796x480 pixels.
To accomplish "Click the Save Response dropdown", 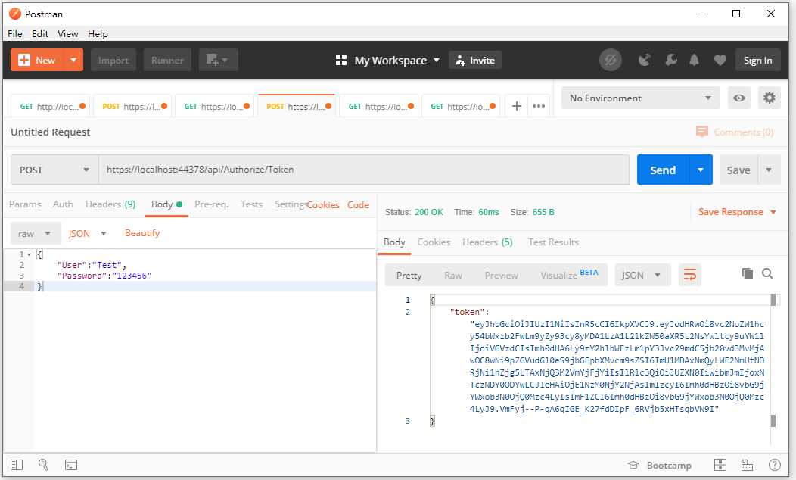I will pos(737,212).
